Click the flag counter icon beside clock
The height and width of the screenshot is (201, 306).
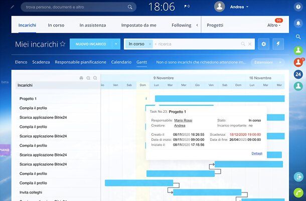[x=187, y=7]
